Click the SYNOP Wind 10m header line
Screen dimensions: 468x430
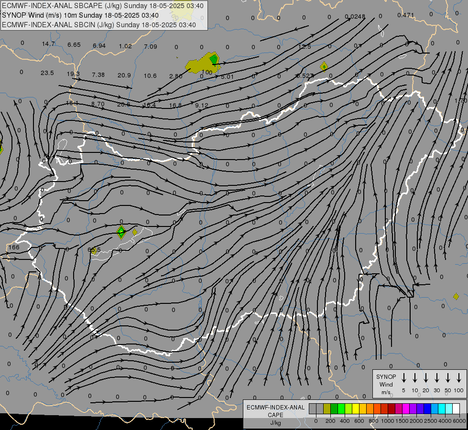pyautogui.click(x=80, y=15)
